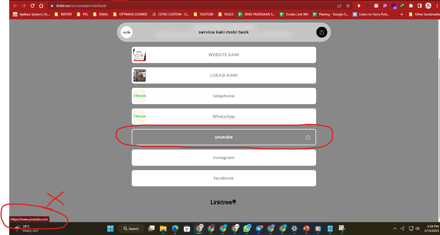The image size is (440, 235).
Task: Toggle the browser side panel
Action: (420, 6)
